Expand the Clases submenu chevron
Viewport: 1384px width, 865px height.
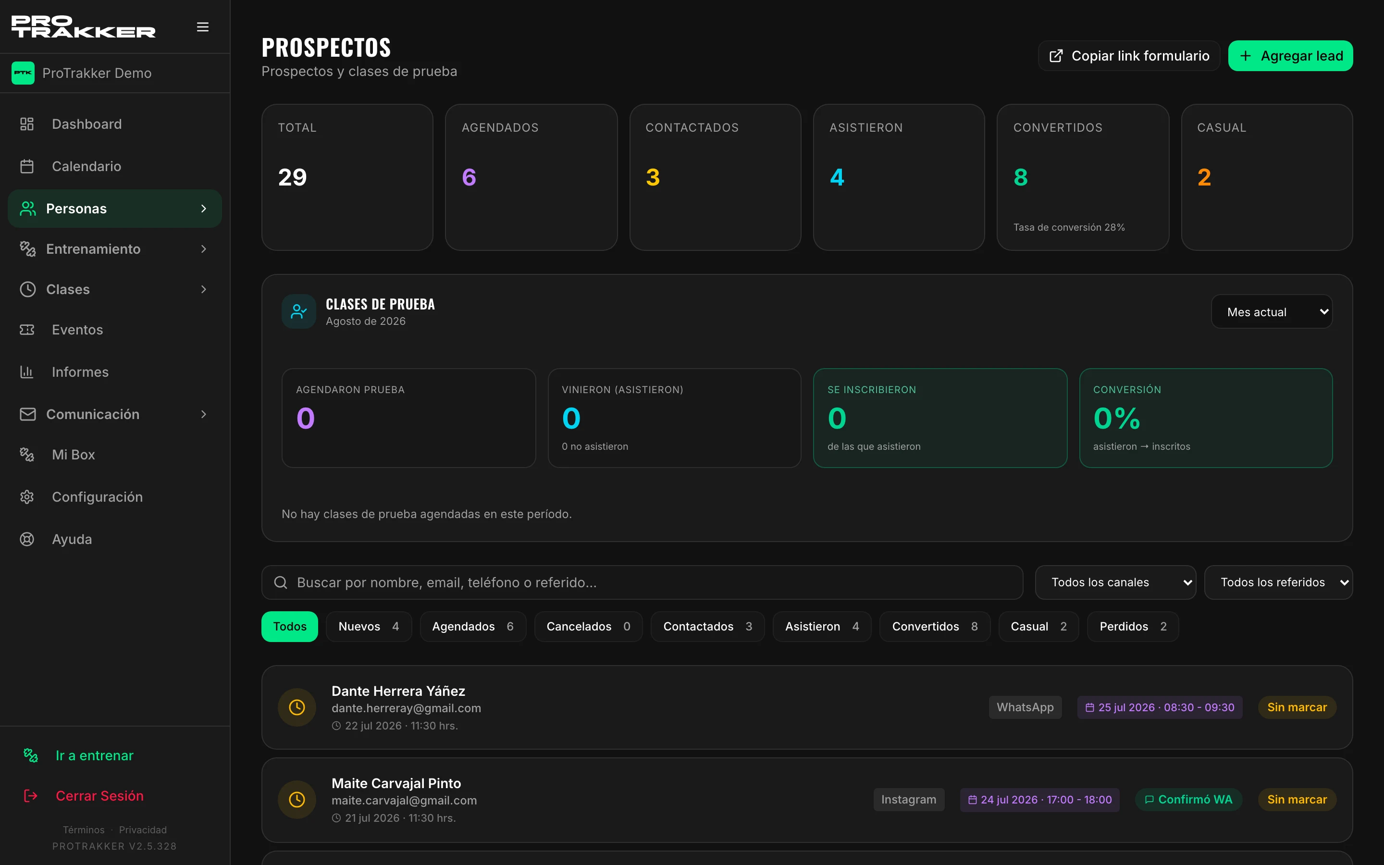click(204, 289)
